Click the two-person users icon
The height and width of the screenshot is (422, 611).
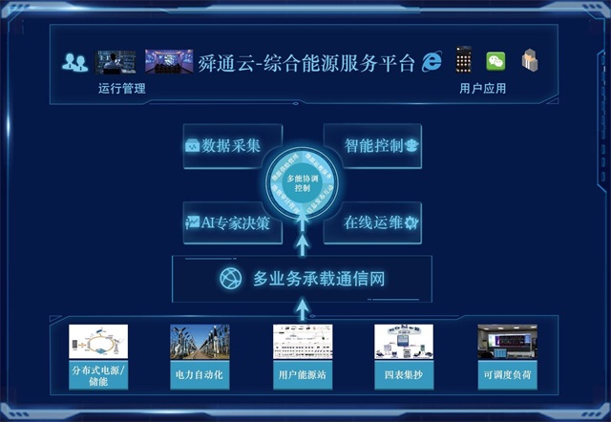point(74,62)
